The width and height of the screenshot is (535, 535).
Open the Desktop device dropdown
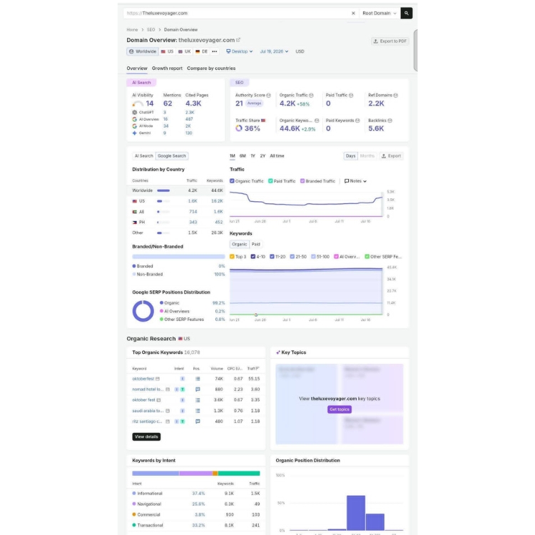pos(239,51)
